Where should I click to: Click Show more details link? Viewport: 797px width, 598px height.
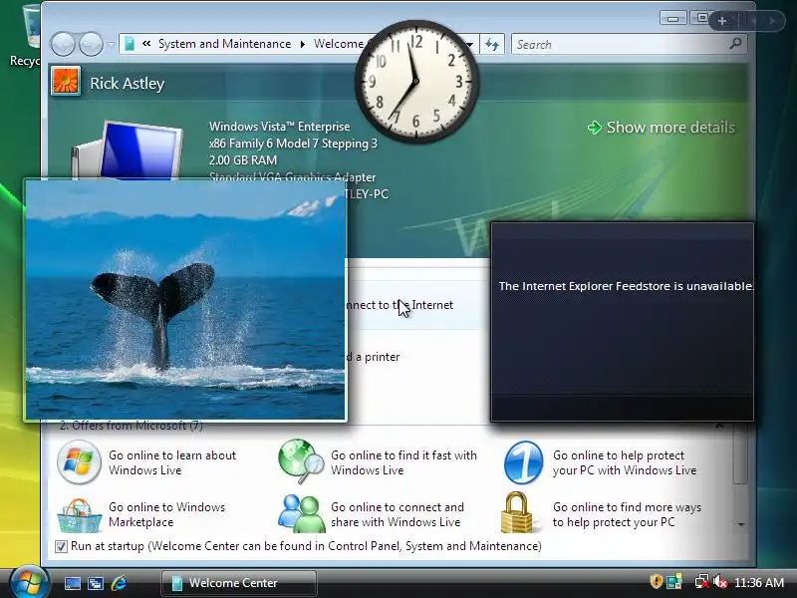tap(670, 128)
